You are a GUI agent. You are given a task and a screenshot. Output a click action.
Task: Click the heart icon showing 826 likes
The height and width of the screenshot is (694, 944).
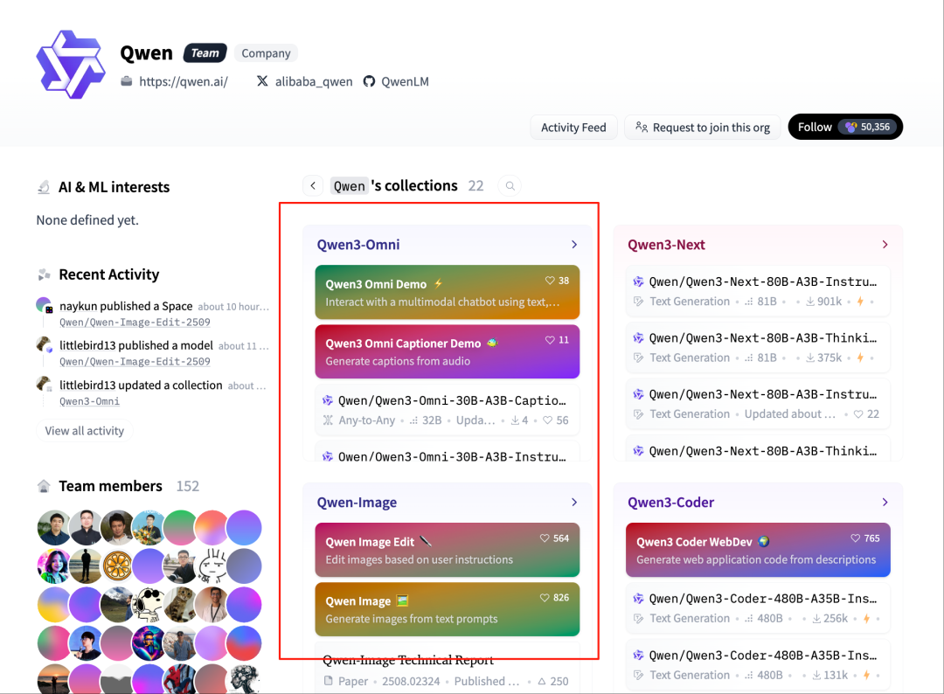point(545,598)
